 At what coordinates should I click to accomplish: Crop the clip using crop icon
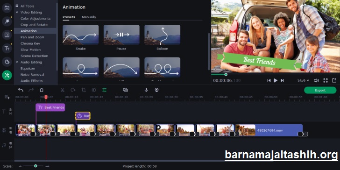84,90
